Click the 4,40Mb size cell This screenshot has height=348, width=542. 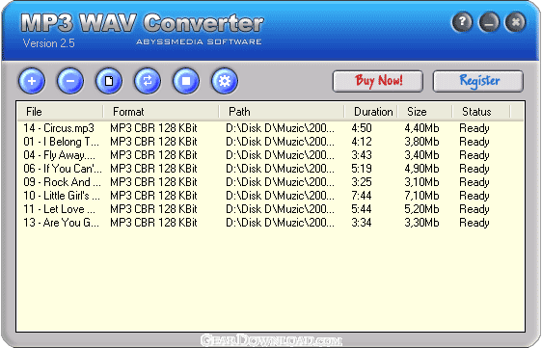click(x=421, y=128)
